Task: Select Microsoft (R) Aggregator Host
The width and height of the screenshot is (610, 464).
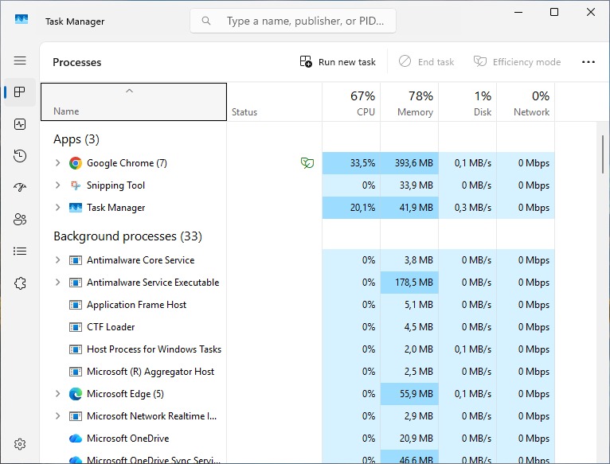Action: pos(151,372)
